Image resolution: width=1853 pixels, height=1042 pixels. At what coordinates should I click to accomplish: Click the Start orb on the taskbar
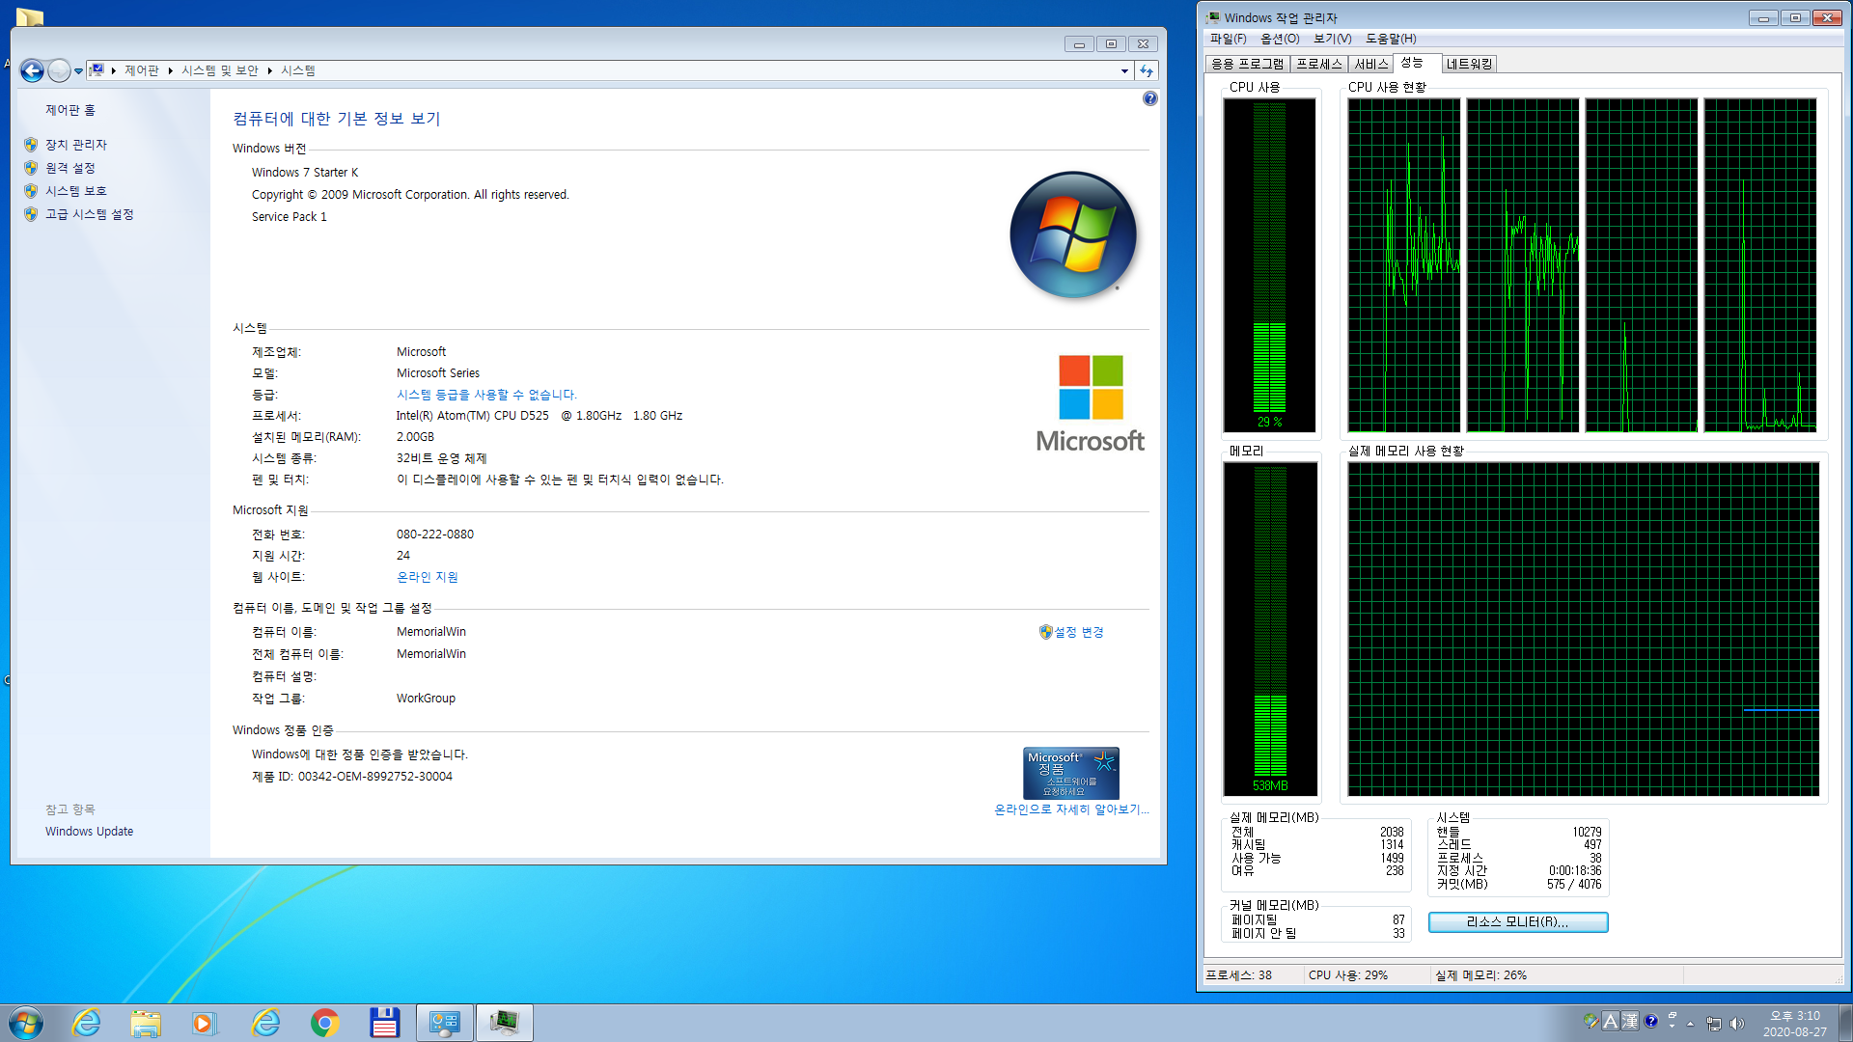click(26, 1023)
